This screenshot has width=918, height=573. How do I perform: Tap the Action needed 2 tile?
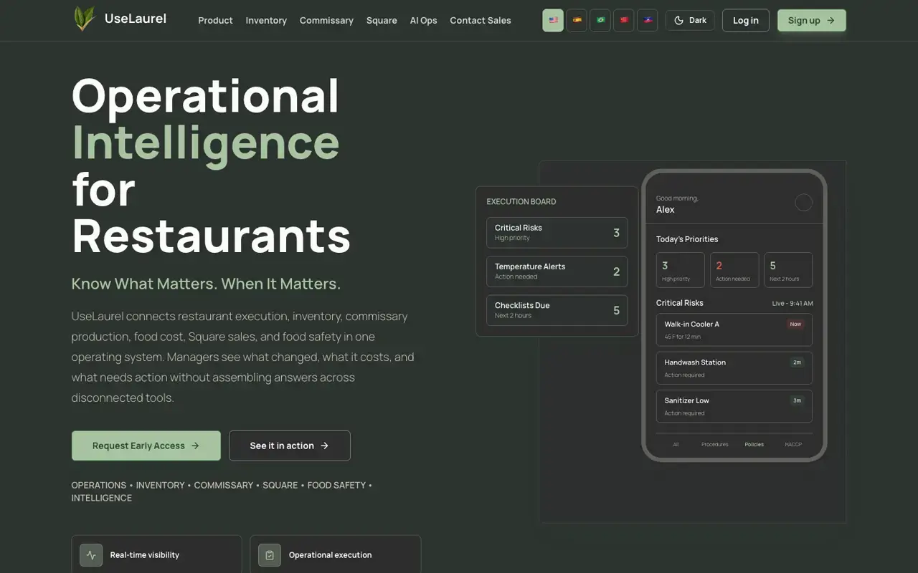734,270
